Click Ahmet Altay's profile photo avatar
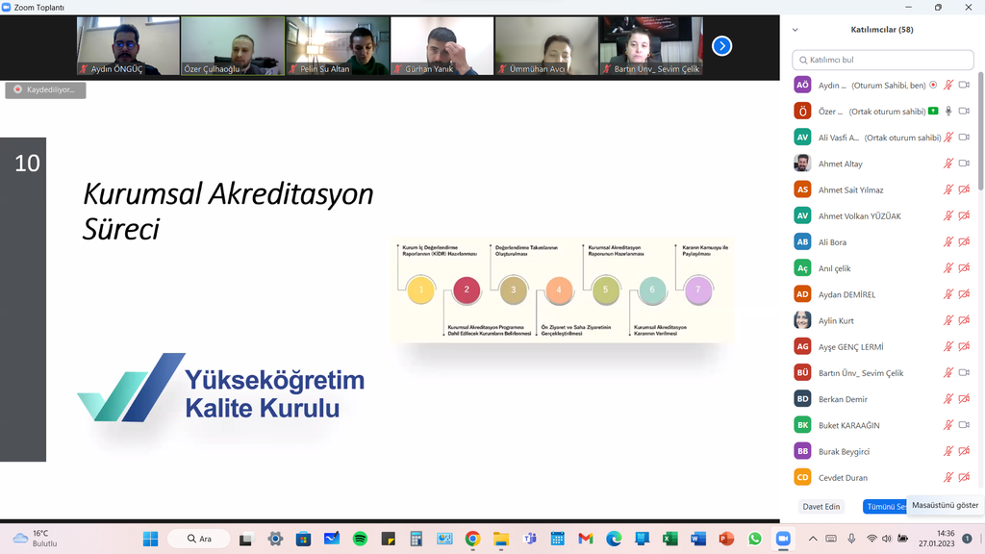Screen dimensions: 985x554 point(802,164)
